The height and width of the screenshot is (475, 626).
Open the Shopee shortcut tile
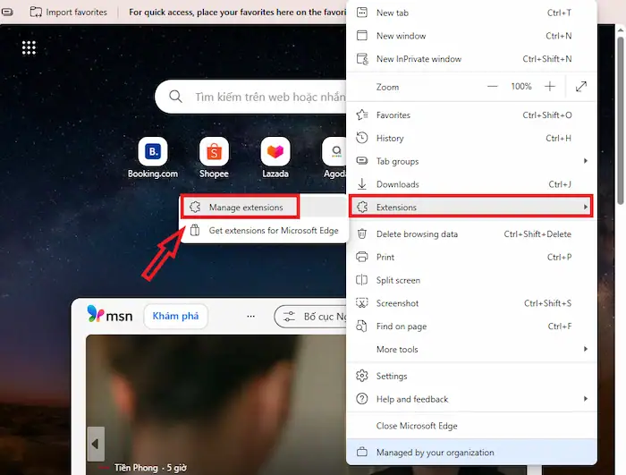(214, 152)
